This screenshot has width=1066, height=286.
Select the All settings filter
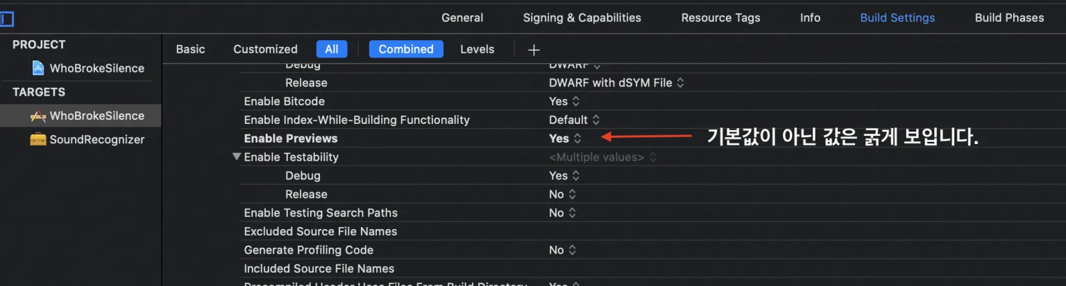click(332, 49)
